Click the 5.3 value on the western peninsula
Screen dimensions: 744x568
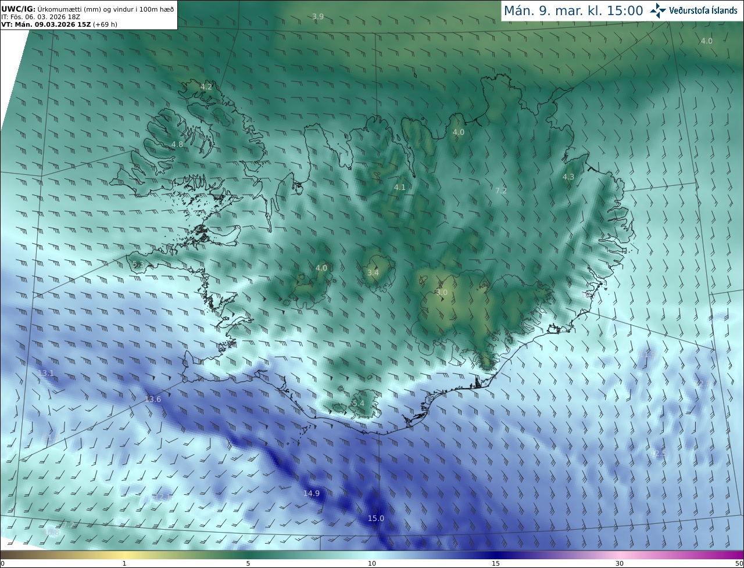pyautogui.click(x=138, y=265)
